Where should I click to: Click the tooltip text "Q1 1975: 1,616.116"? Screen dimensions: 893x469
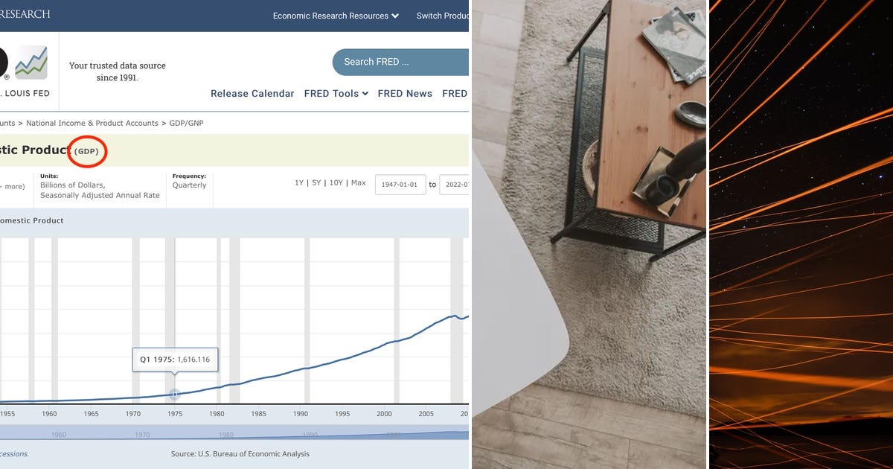pos(175,360)
